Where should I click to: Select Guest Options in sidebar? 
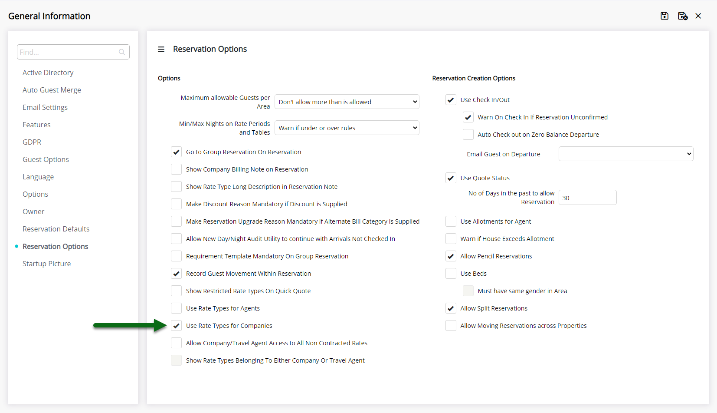pyautogui.click(x=46, y=159)
